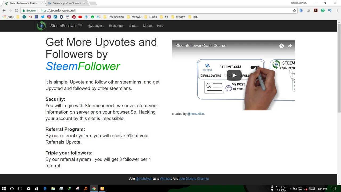
Task: Click the IQ extension icon
Action: point(330,10)
